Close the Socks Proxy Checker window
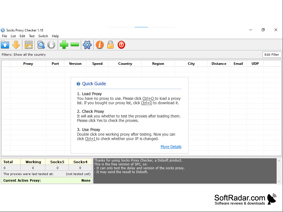283x212 pixels. point(276,30)
